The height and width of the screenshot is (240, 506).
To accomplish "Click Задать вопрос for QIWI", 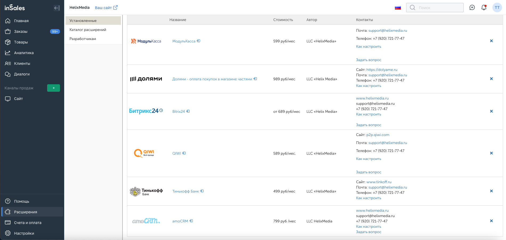I will [369, 172].
